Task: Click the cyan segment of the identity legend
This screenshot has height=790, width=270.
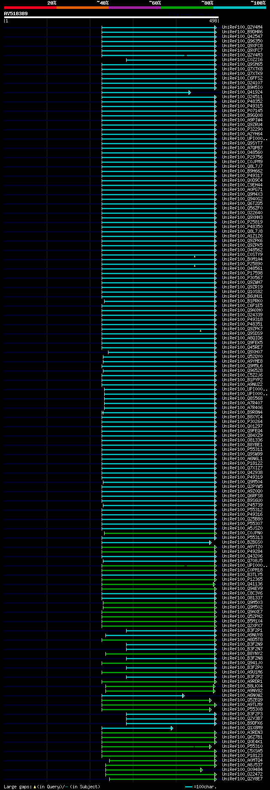Action: tap(240, 8)
